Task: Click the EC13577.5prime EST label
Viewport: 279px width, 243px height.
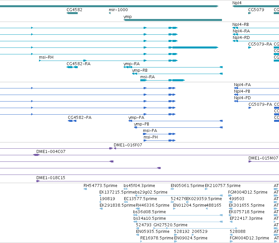Action: 140,199
